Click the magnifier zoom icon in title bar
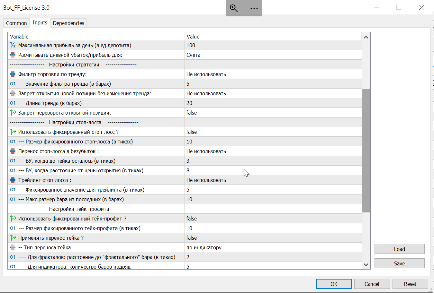Image resolution: width=434 pixels, height=293 pixels. pyautogui.click(x=234, y=8)
